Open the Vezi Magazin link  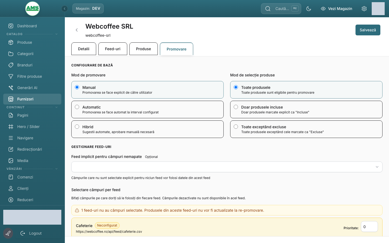[337, 9]
